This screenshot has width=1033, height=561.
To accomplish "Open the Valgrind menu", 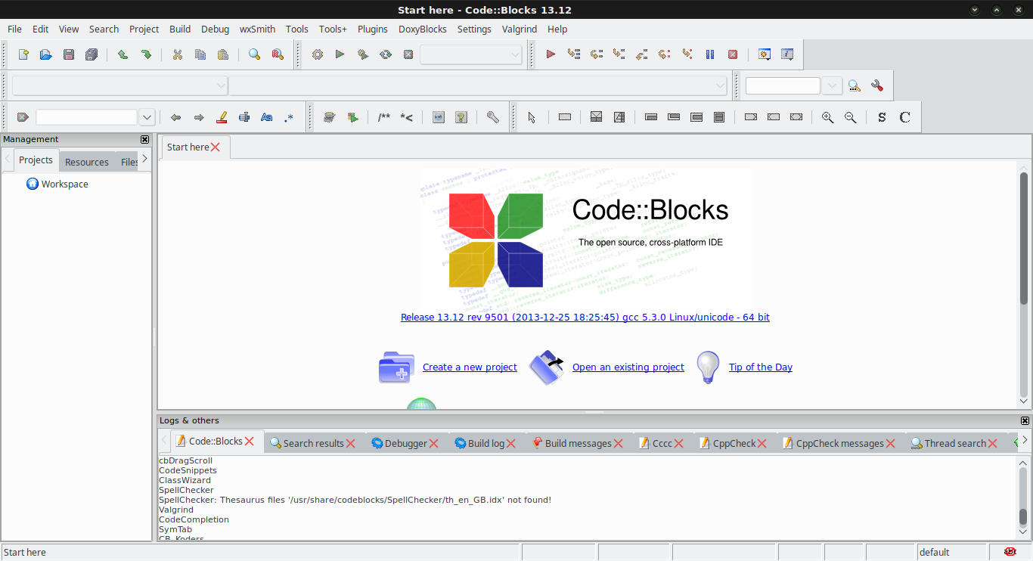I will coord(520,29).
